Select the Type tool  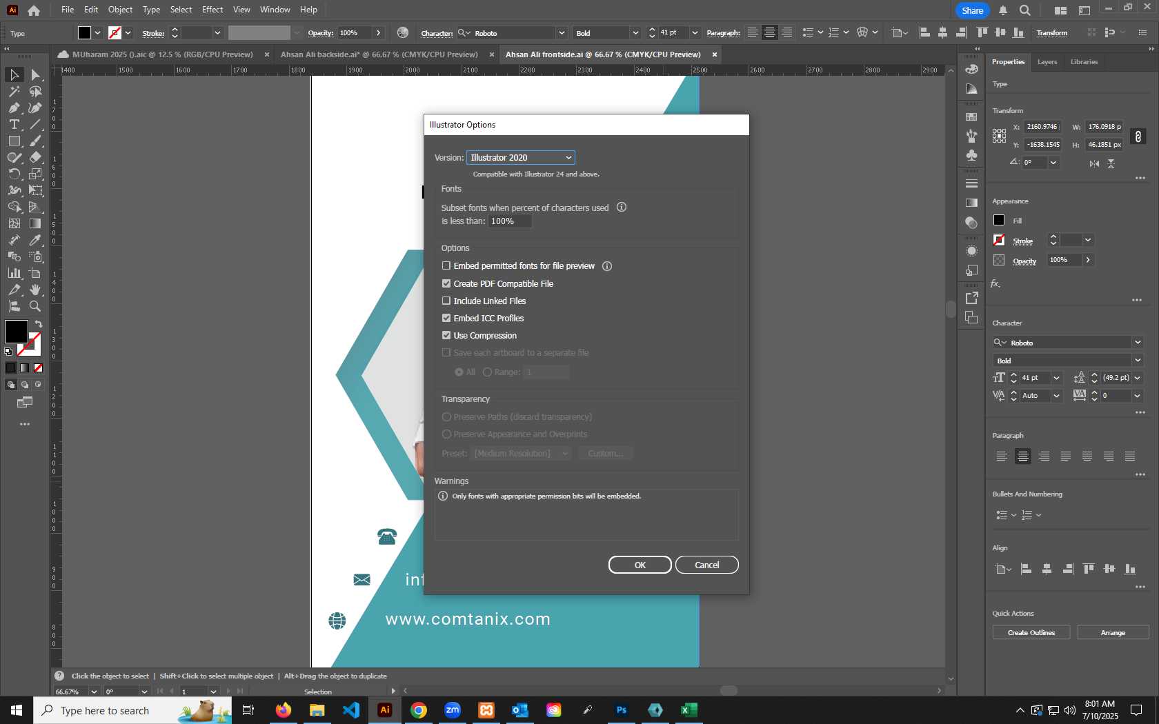point(14,124)
